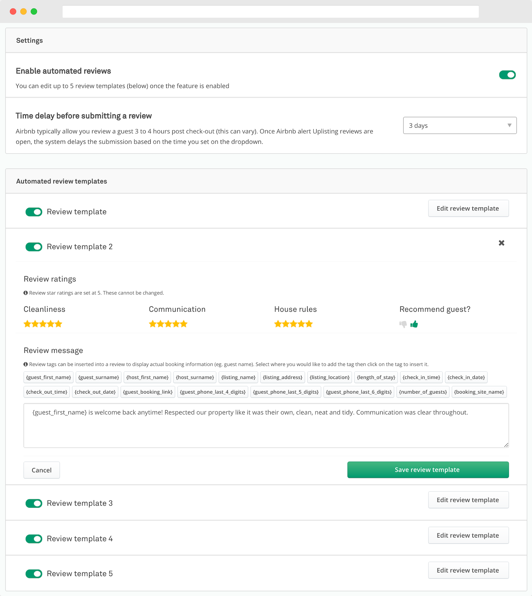Open the time delay dropdown showing 3 days
Screen dimensions: 532x596
pyautogui.click(x=460, y=125)
